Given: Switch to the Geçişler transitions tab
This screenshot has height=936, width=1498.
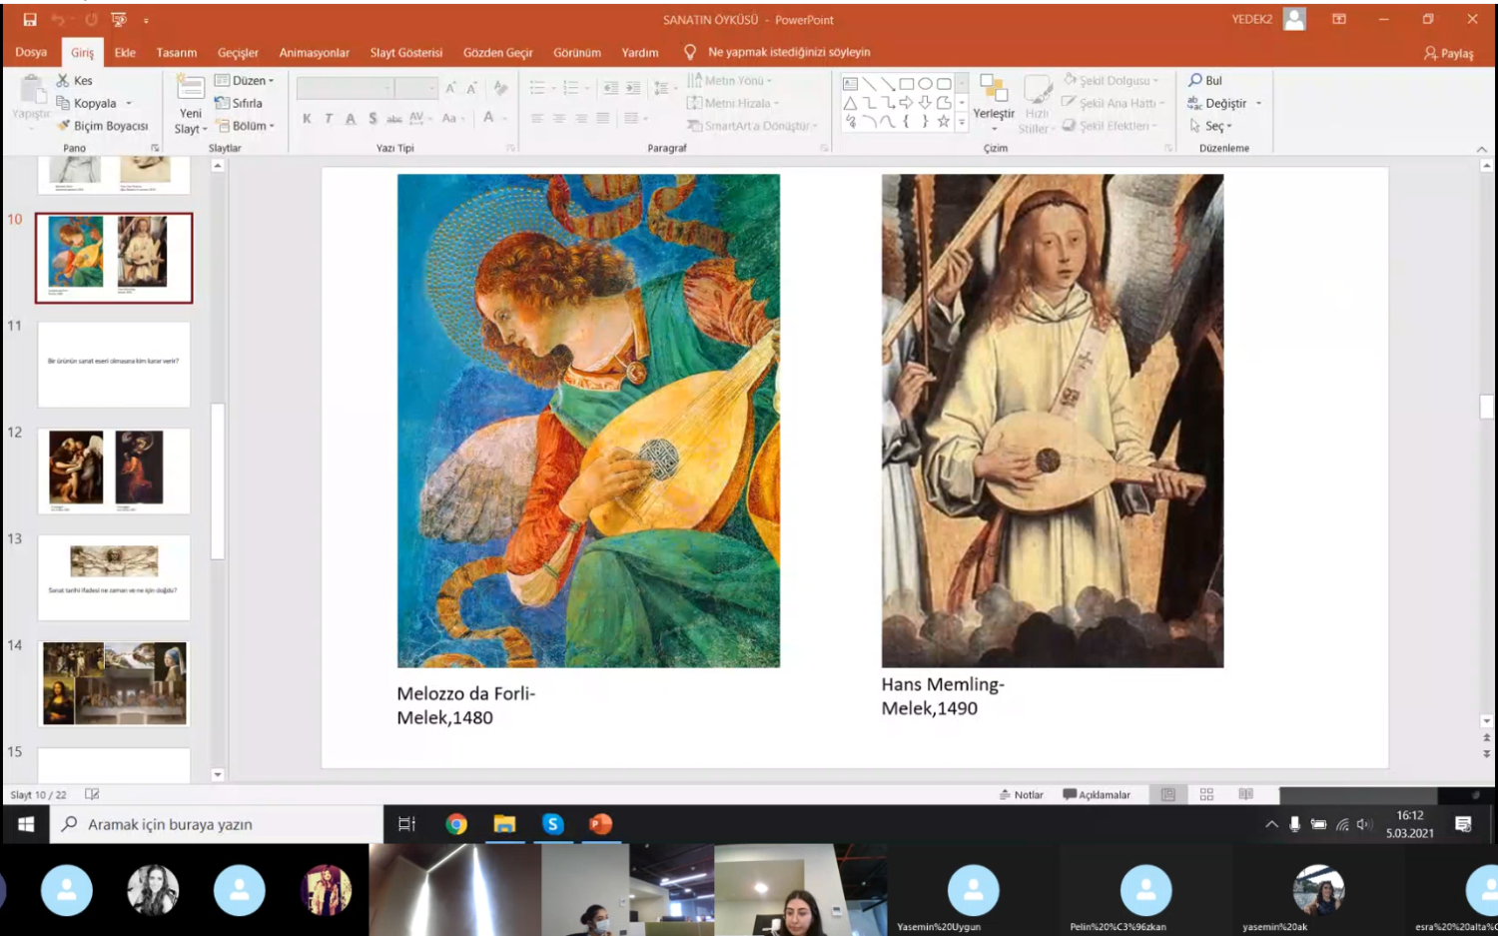Looking at the screenshot, I should coord(238,52).
